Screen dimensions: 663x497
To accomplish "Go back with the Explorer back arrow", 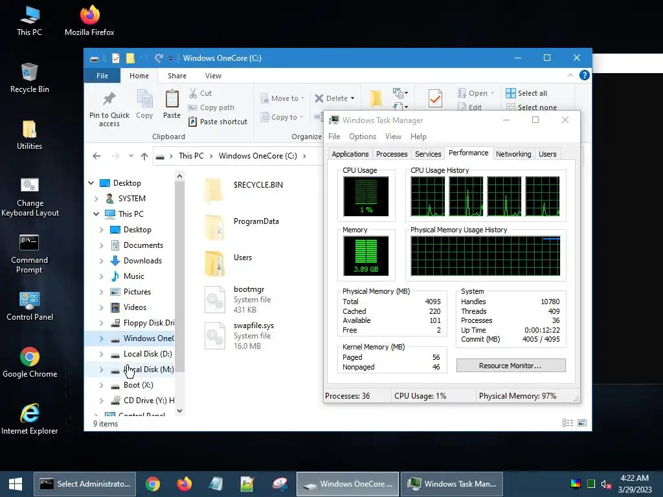I will (96, 156).
